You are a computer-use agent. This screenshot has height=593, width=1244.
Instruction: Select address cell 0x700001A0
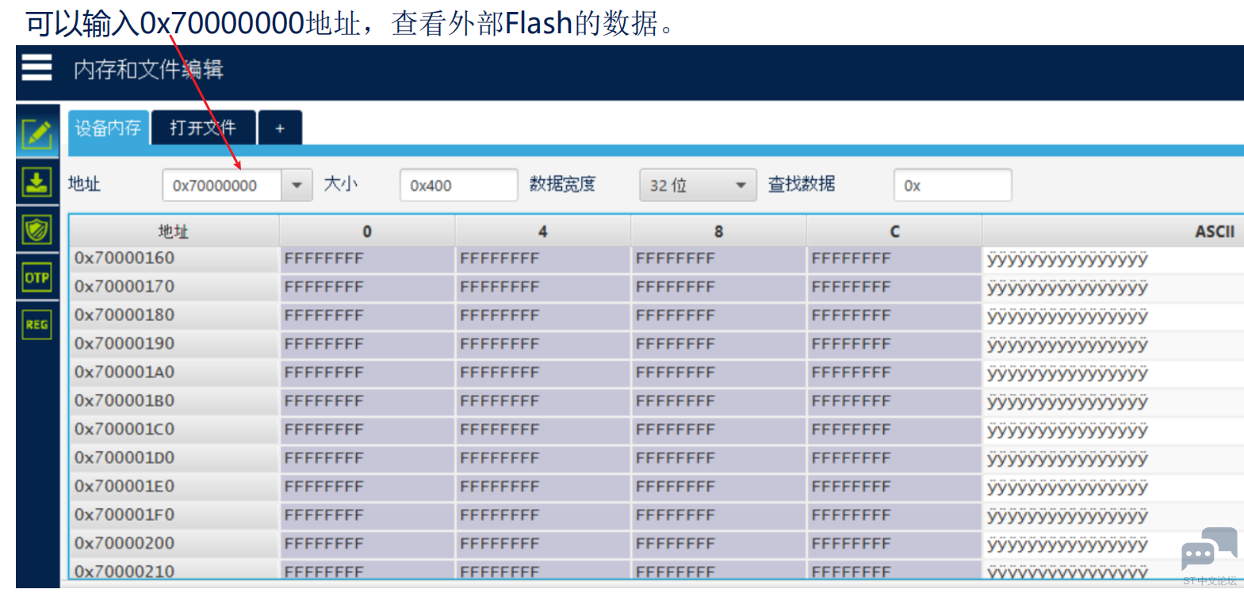pyautogui.click(x=174, y=373)
